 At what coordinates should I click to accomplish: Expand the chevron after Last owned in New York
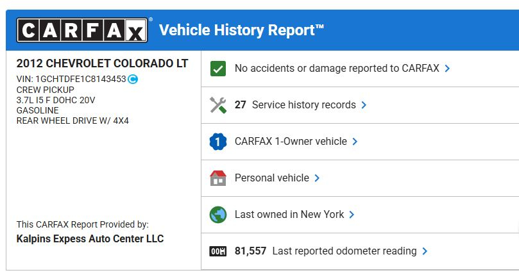(352, 215)
